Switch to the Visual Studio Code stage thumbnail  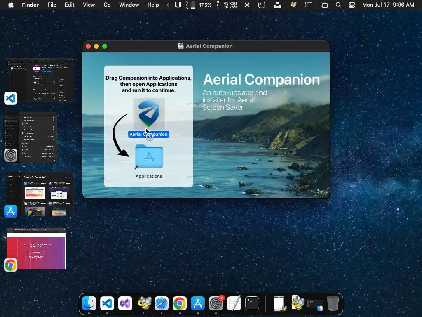point(40,80)
